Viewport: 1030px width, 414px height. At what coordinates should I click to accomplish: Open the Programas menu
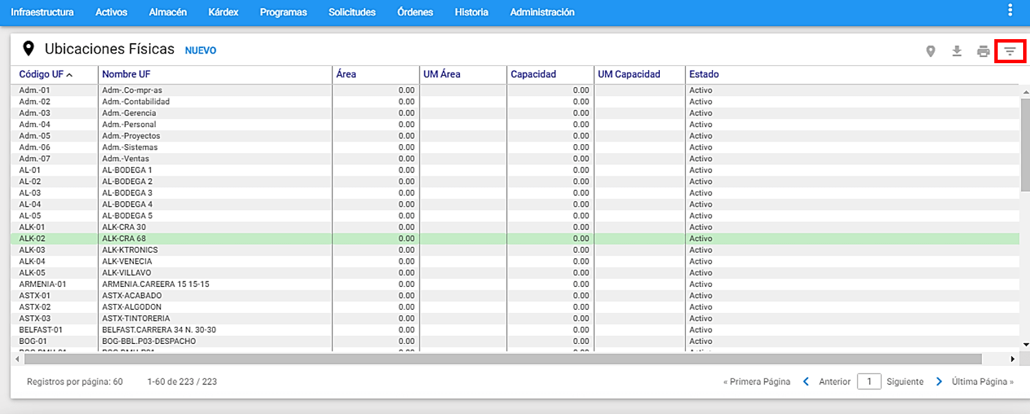click(284, 12)
